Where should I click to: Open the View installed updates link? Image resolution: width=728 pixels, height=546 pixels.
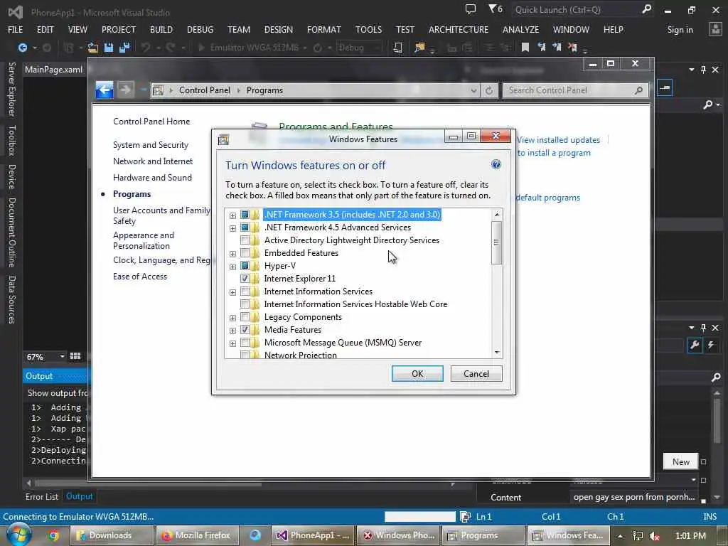pyautogui.click(x=558, y=140)
